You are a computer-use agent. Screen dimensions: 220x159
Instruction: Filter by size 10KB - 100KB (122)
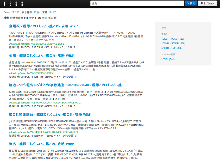173,39
